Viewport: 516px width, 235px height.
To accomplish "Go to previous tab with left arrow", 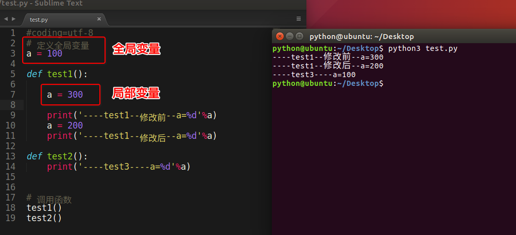I will [x=6, y=19].
